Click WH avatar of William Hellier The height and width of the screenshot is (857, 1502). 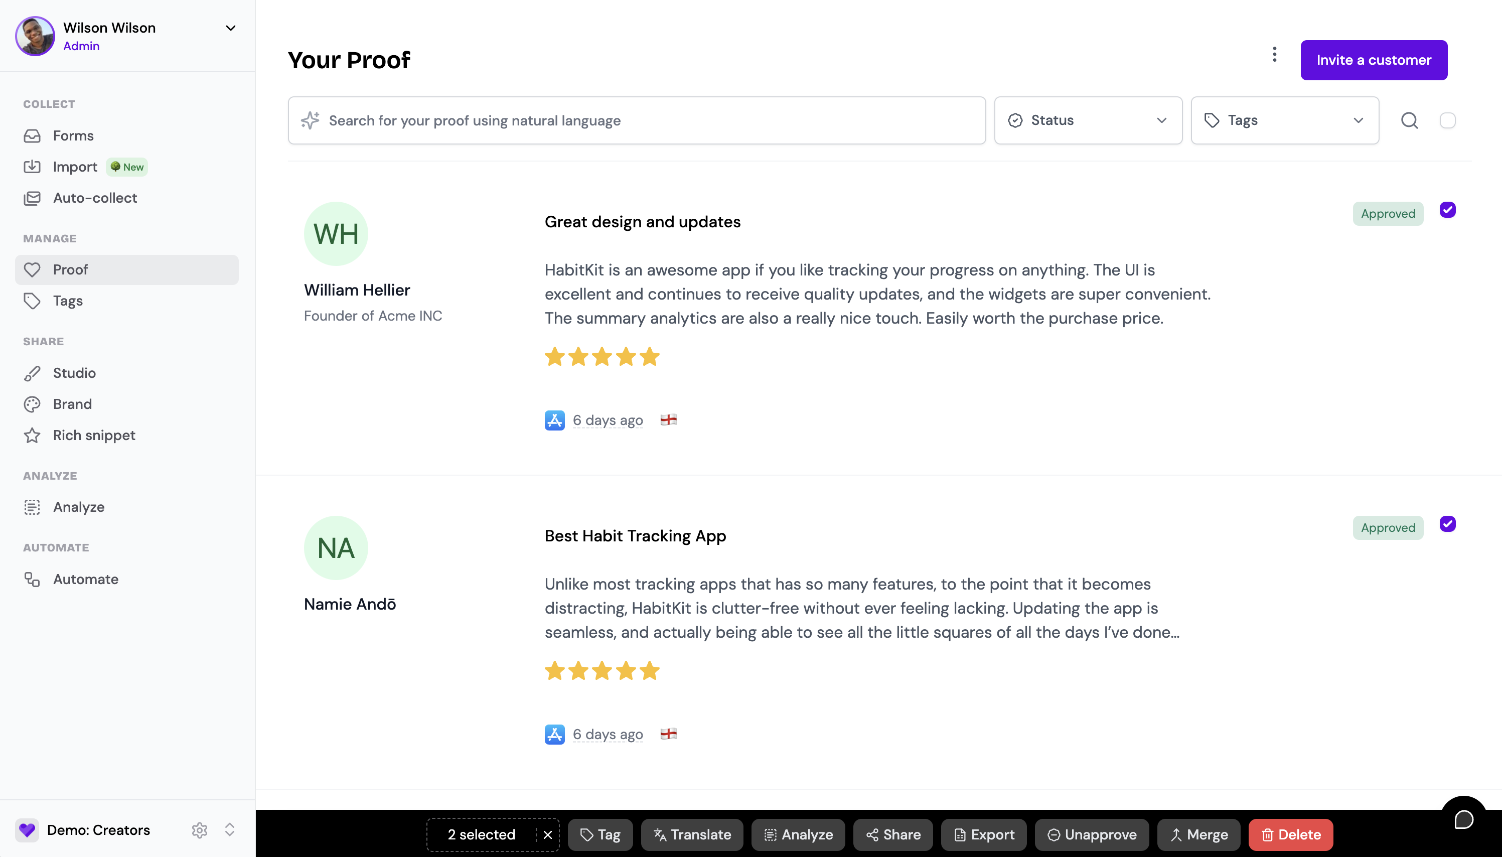tap(336, 234)
